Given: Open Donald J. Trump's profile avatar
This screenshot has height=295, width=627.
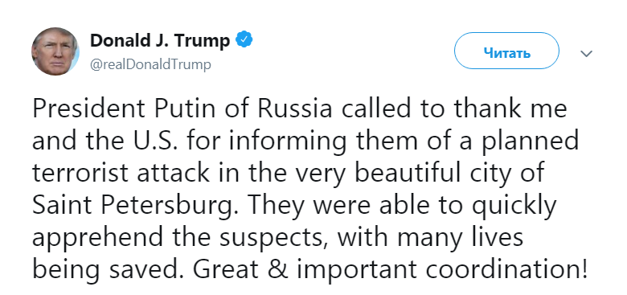Looking at the screenshot, I should (55, 51).
